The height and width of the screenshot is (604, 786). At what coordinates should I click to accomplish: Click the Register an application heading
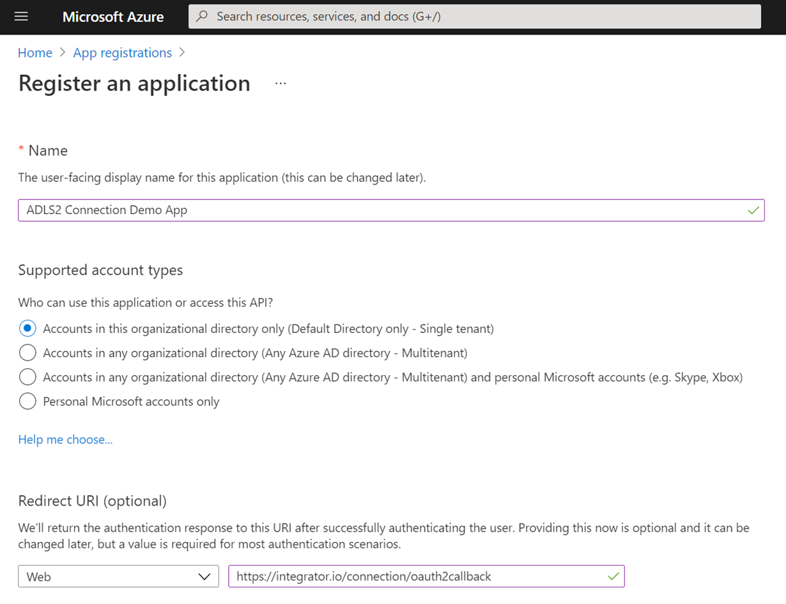pyautogui.click(x=134, y=84)
